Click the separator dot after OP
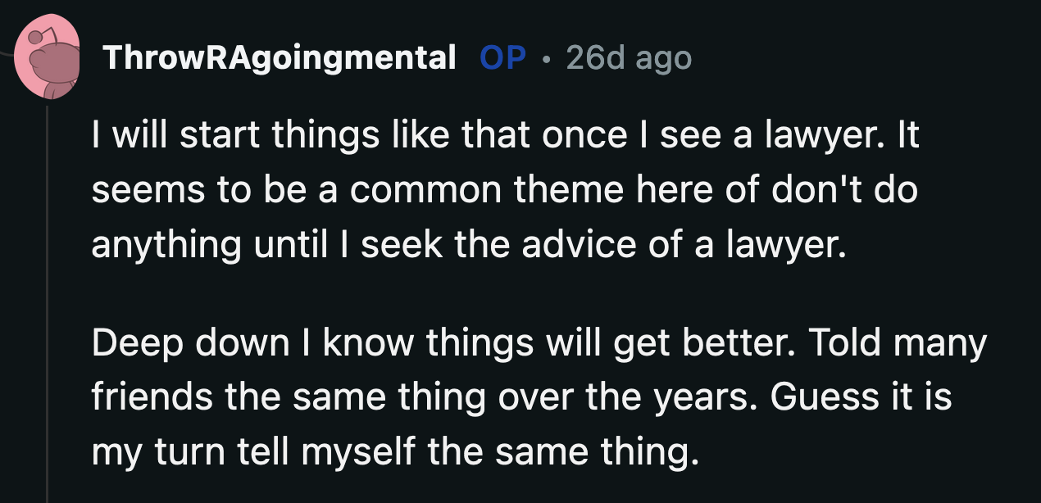 coord(546,59)
